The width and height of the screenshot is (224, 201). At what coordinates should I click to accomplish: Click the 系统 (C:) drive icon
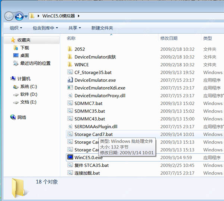pyautogui.click(x=16, y=87)
